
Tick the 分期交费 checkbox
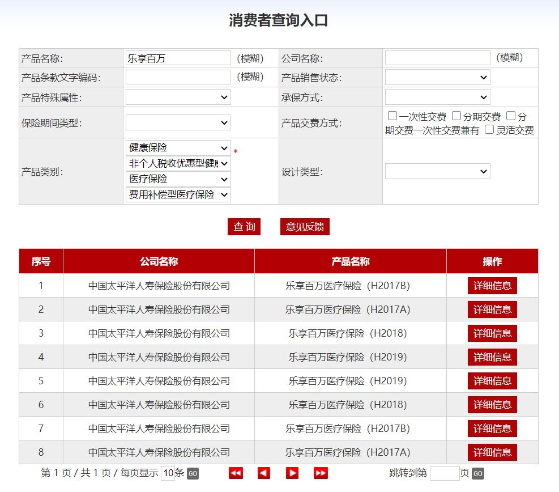pos(456,116)
